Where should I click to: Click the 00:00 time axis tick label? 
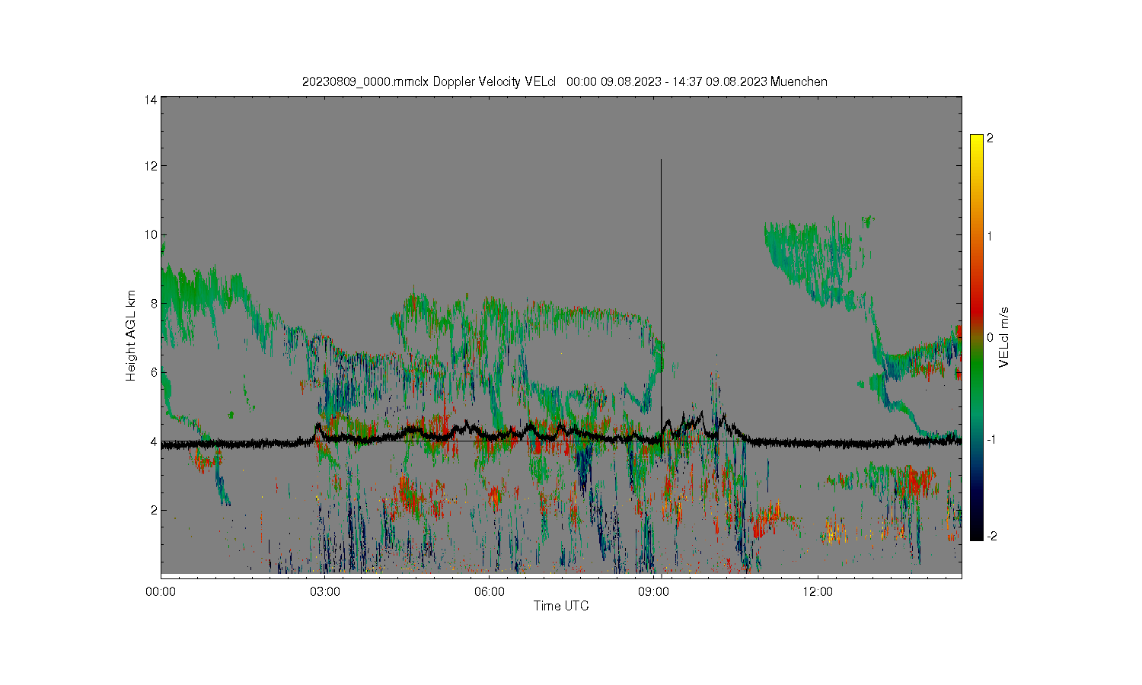pyautogui.click(x=161, y=591)
